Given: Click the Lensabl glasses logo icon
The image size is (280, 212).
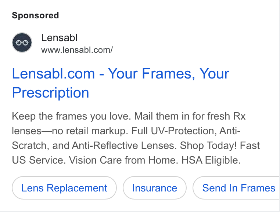Looking at the screenshot, I should coord(22,43).
